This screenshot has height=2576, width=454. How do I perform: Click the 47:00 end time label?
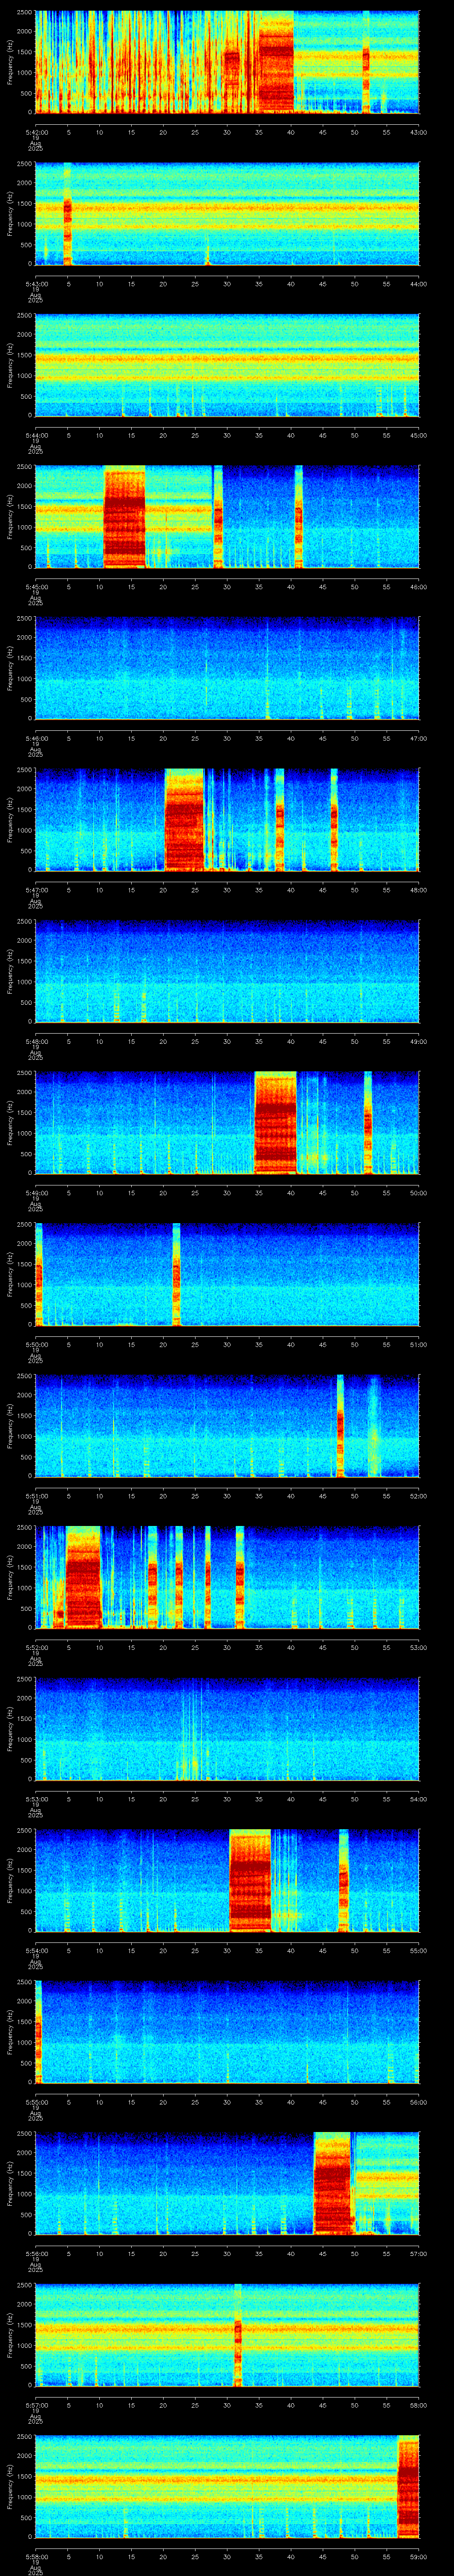pyautogui.click(x=418, y=738)
